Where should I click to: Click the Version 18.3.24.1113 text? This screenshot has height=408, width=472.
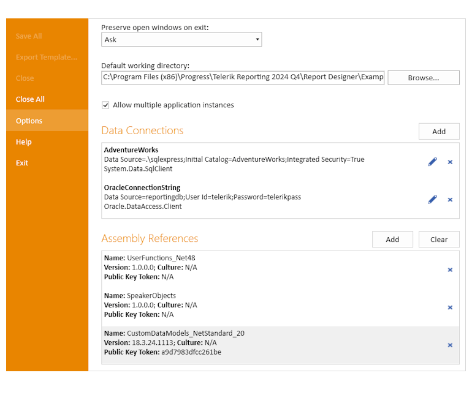(x=140, y=342)
